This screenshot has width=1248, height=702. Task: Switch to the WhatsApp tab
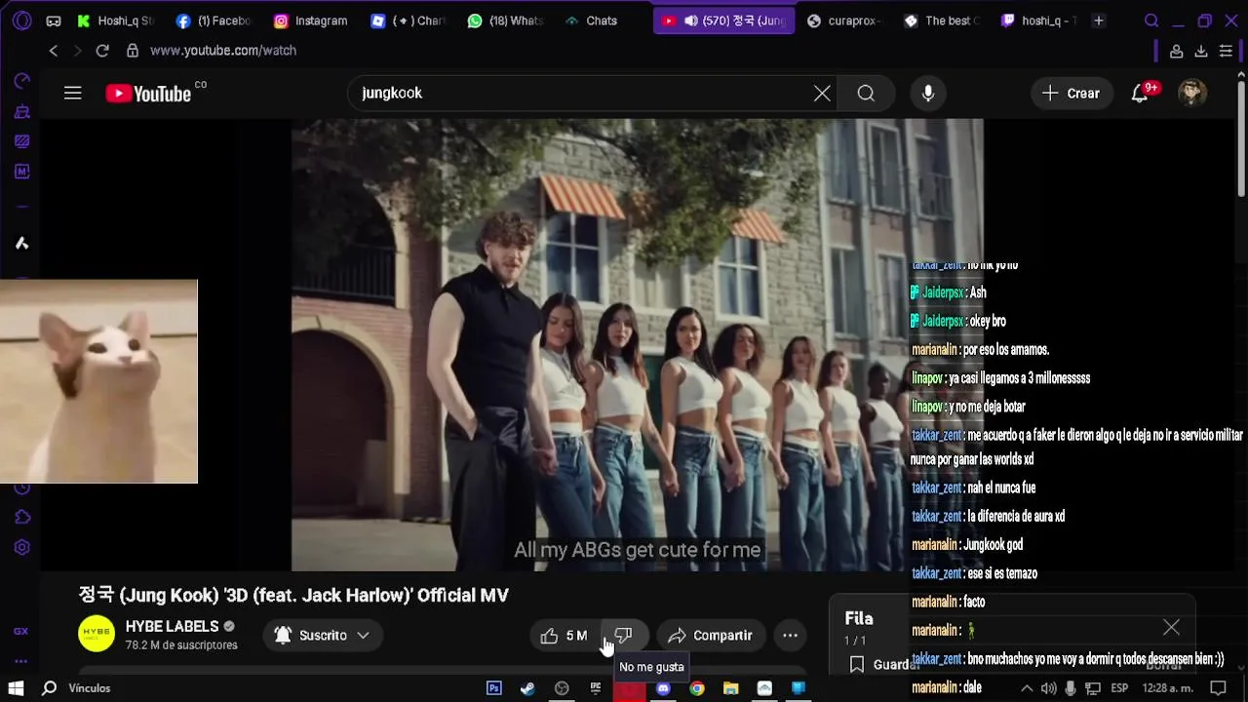(505, 20)
